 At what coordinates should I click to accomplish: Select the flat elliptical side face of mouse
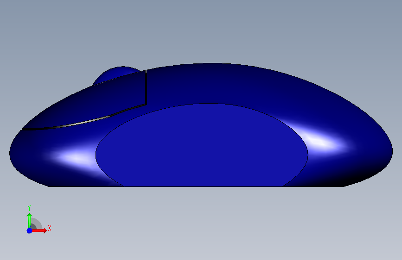pos(202,145)
